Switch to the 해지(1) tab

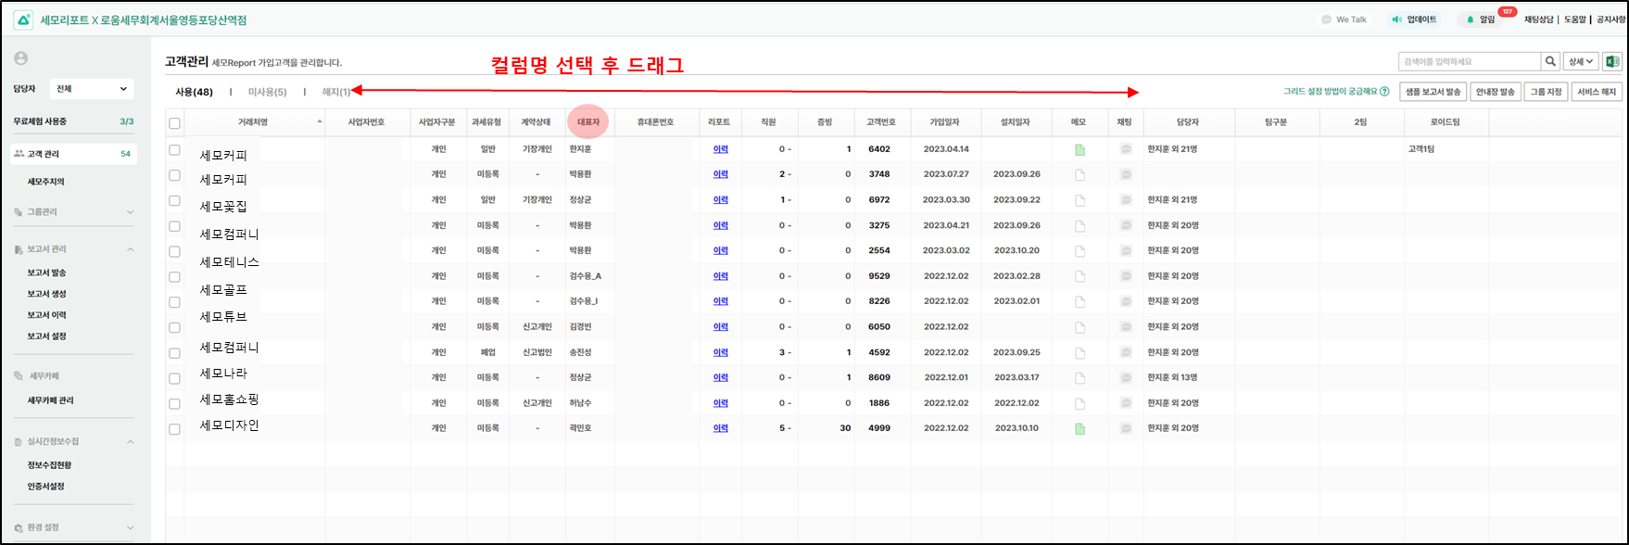336,92
